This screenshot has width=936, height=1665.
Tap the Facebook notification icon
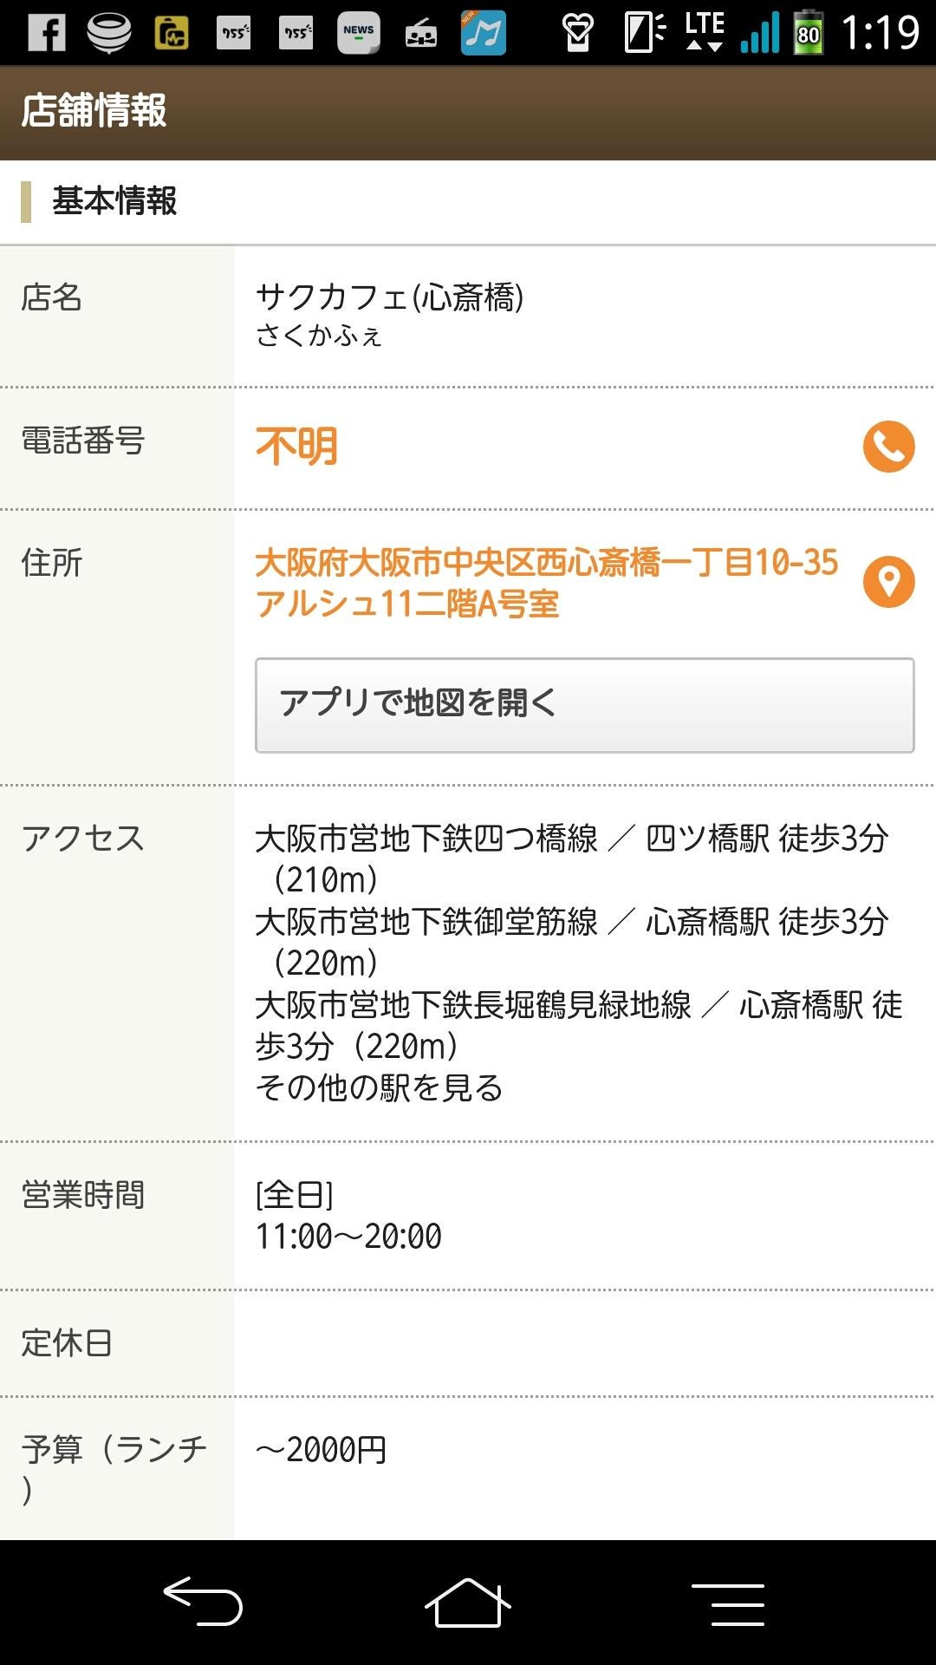tap(47, 33)
